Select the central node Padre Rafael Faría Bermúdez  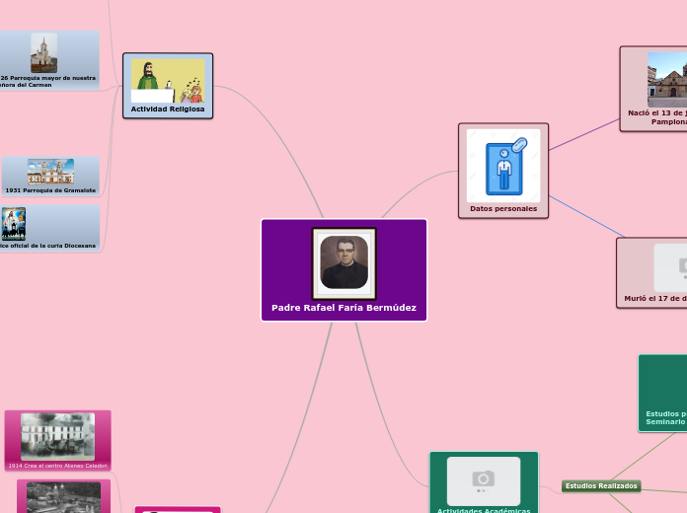pyautogui.click(x=343, y=270)
